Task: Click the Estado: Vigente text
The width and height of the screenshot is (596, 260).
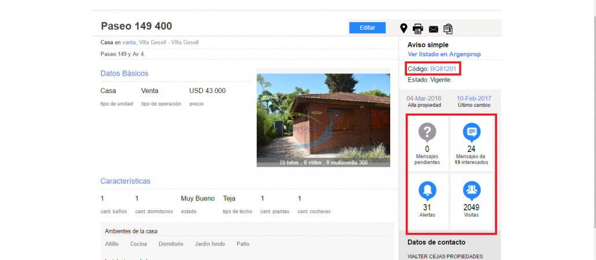Action: click(x=429, y=80)
